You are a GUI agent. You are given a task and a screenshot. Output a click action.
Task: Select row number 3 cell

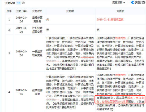[9, 53]
